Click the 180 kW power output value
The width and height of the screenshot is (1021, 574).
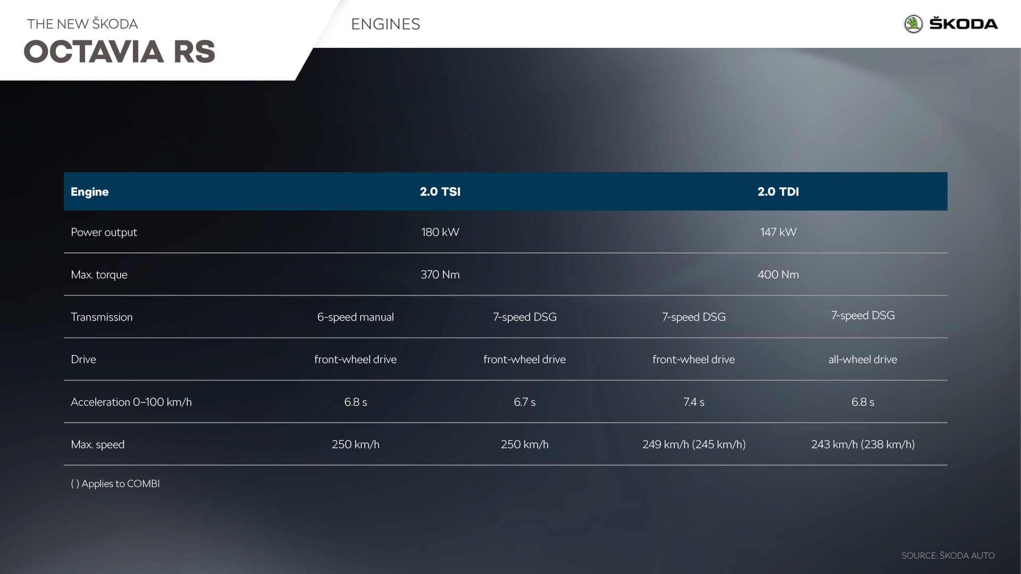coord(440,232)
